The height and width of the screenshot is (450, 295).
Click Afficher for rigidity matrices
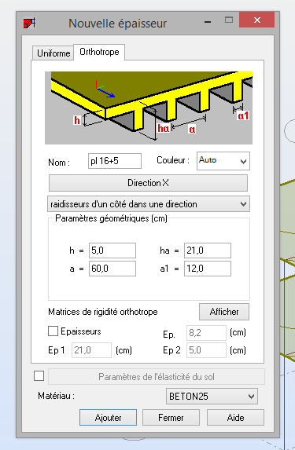click(x=224, y=312)
